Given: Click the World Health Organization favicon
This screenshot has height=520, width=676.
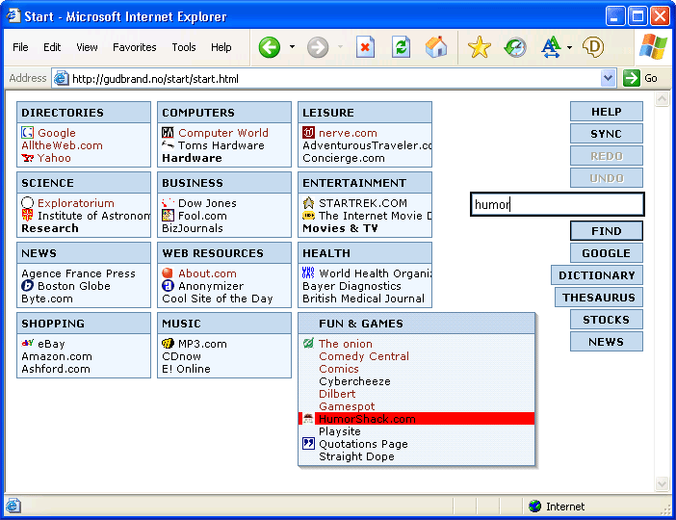Looking at the screenshot, I should (308, 273).
